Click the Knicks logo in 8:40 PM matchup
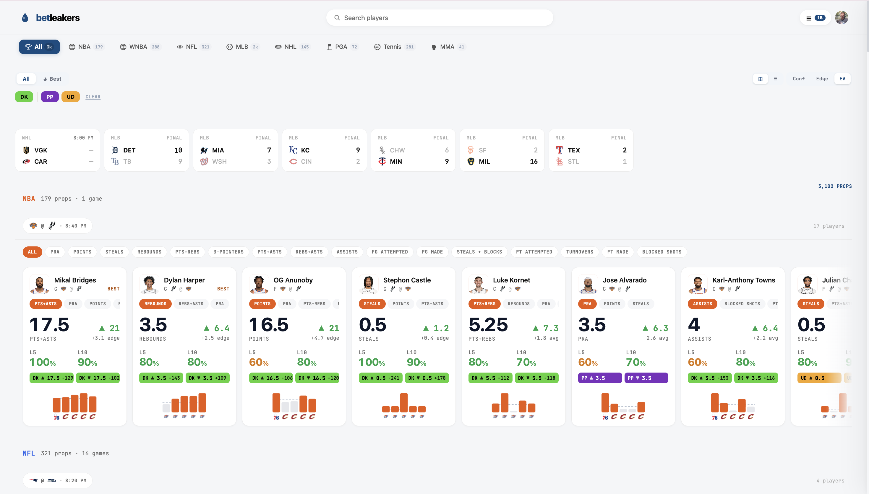Viewport: 869px width, 494px height. coord(33,226)
